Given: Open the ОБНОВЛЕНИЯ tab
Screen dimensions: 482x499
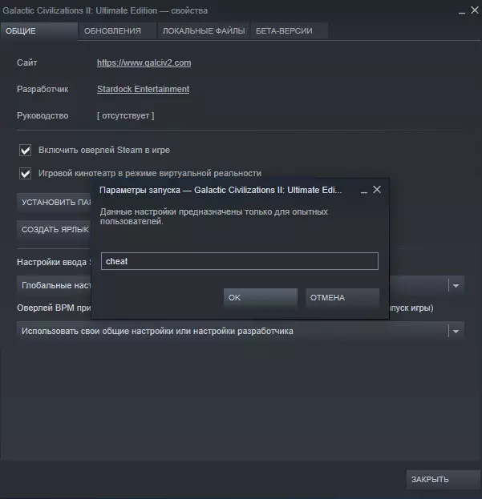Looking at the screenshot, I should 117,31.
